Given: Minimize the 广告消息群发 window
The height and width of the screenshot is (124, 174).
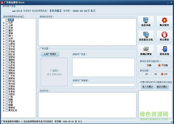Looking at the screenshot, I should (x=168, y=3).
